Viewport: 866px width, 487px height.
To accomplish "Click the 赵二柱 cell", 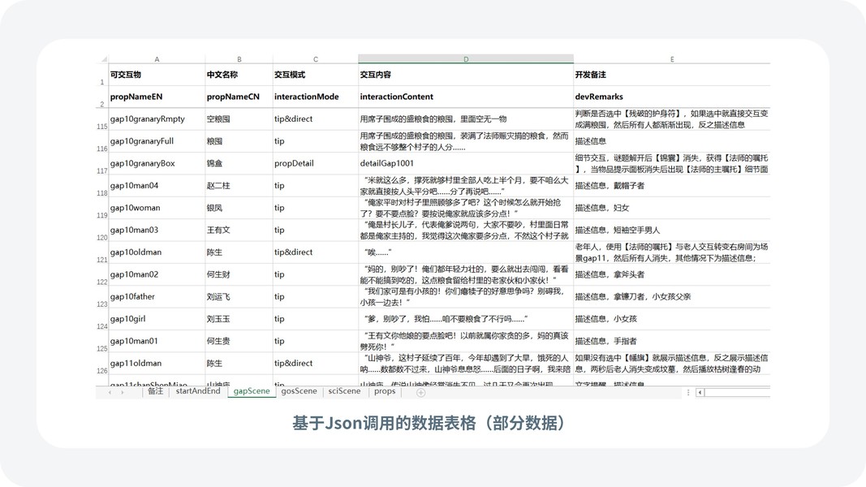I will click(239, 186).
